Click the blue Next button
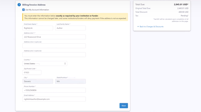The height and width of the screenshot is (112, 201). [x=124, y=106]
